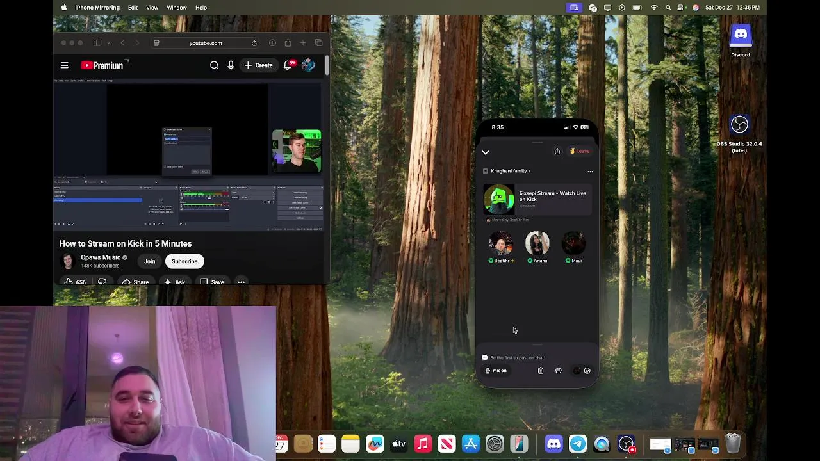This screenshot has height=461, width=820.
Task: Open the YouTube Create menu
Action: (258, 65)
